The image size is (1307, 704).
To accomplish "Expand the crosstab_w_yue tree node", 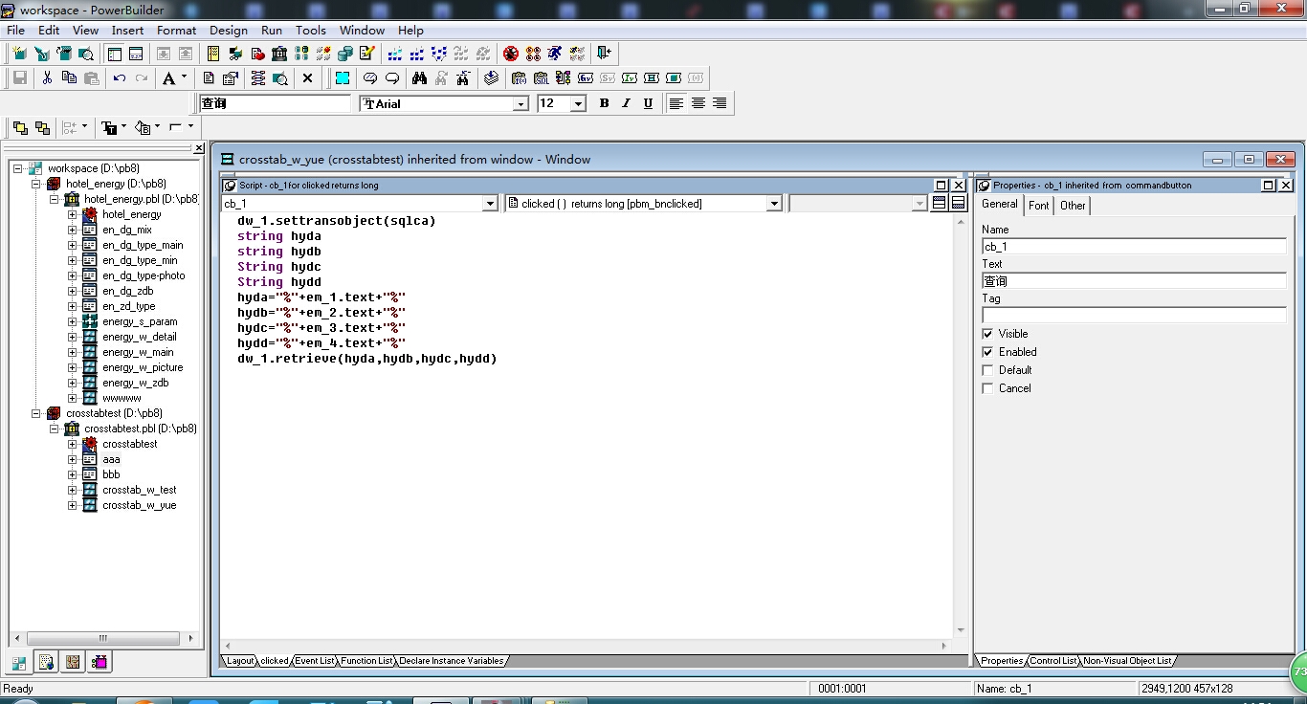I will [72, 505].
